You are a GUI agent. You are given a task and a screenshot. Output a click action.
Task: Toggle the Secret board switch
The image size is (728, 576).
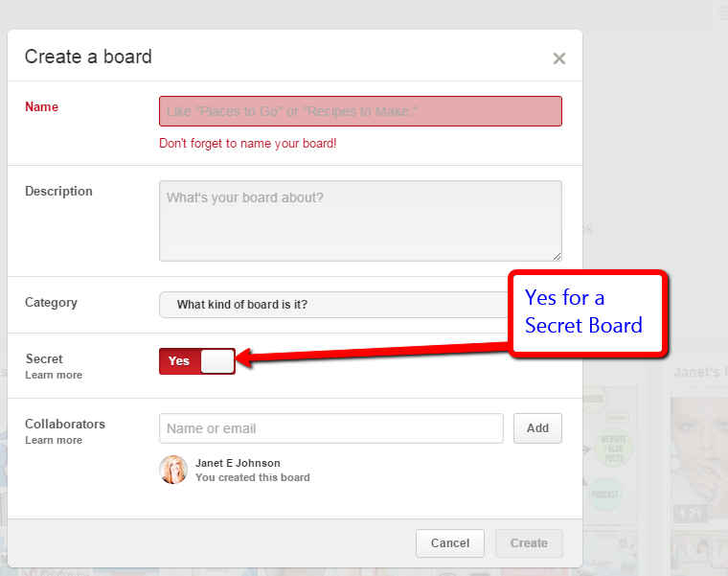tap(197, 361)
